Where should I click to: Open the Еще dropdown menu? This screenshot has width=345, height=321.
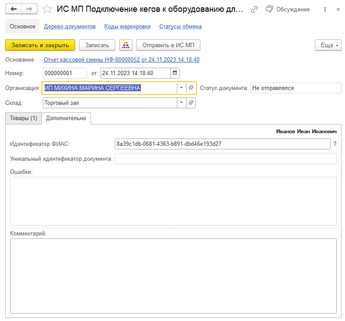click(x=328, y=45)
